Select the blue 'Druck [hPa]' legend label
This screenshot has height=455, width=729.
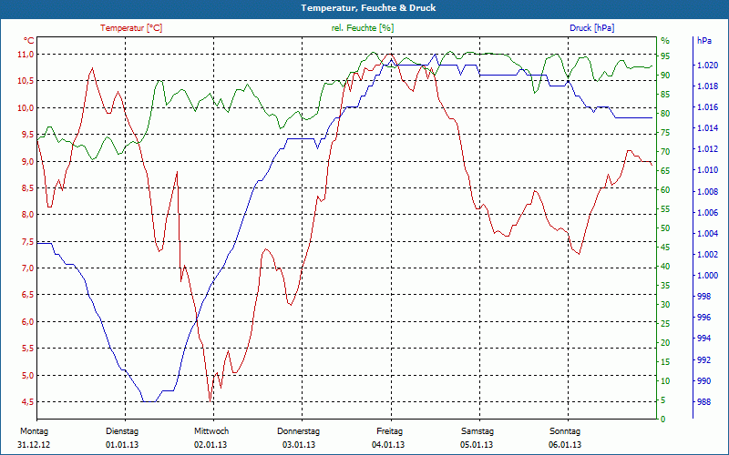coord(591,28)
